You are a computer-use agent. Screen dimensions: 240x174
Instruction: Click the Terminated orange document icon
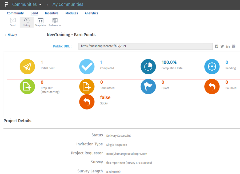[x=87, y=87]
